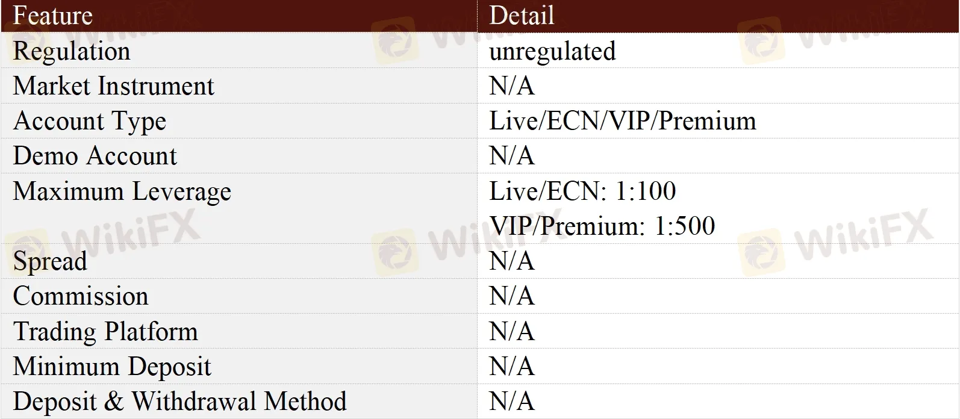960x419 pixels.
Task: Click the N/A value for Market Instrument
Action: (512, 86)
